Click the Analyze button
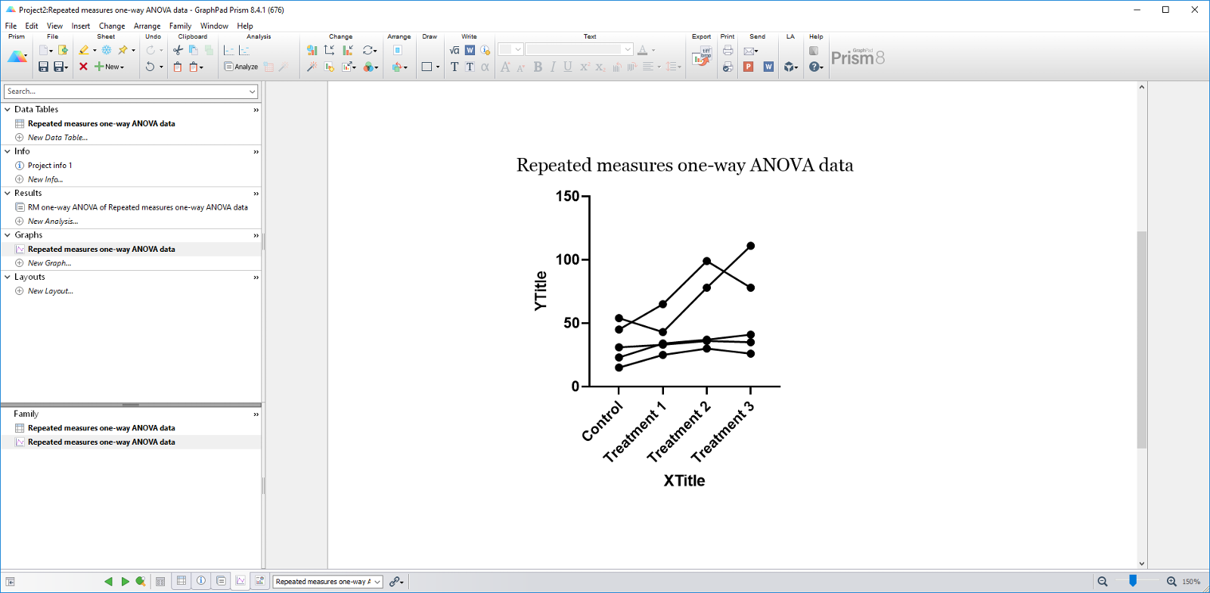 pos(241,67)
